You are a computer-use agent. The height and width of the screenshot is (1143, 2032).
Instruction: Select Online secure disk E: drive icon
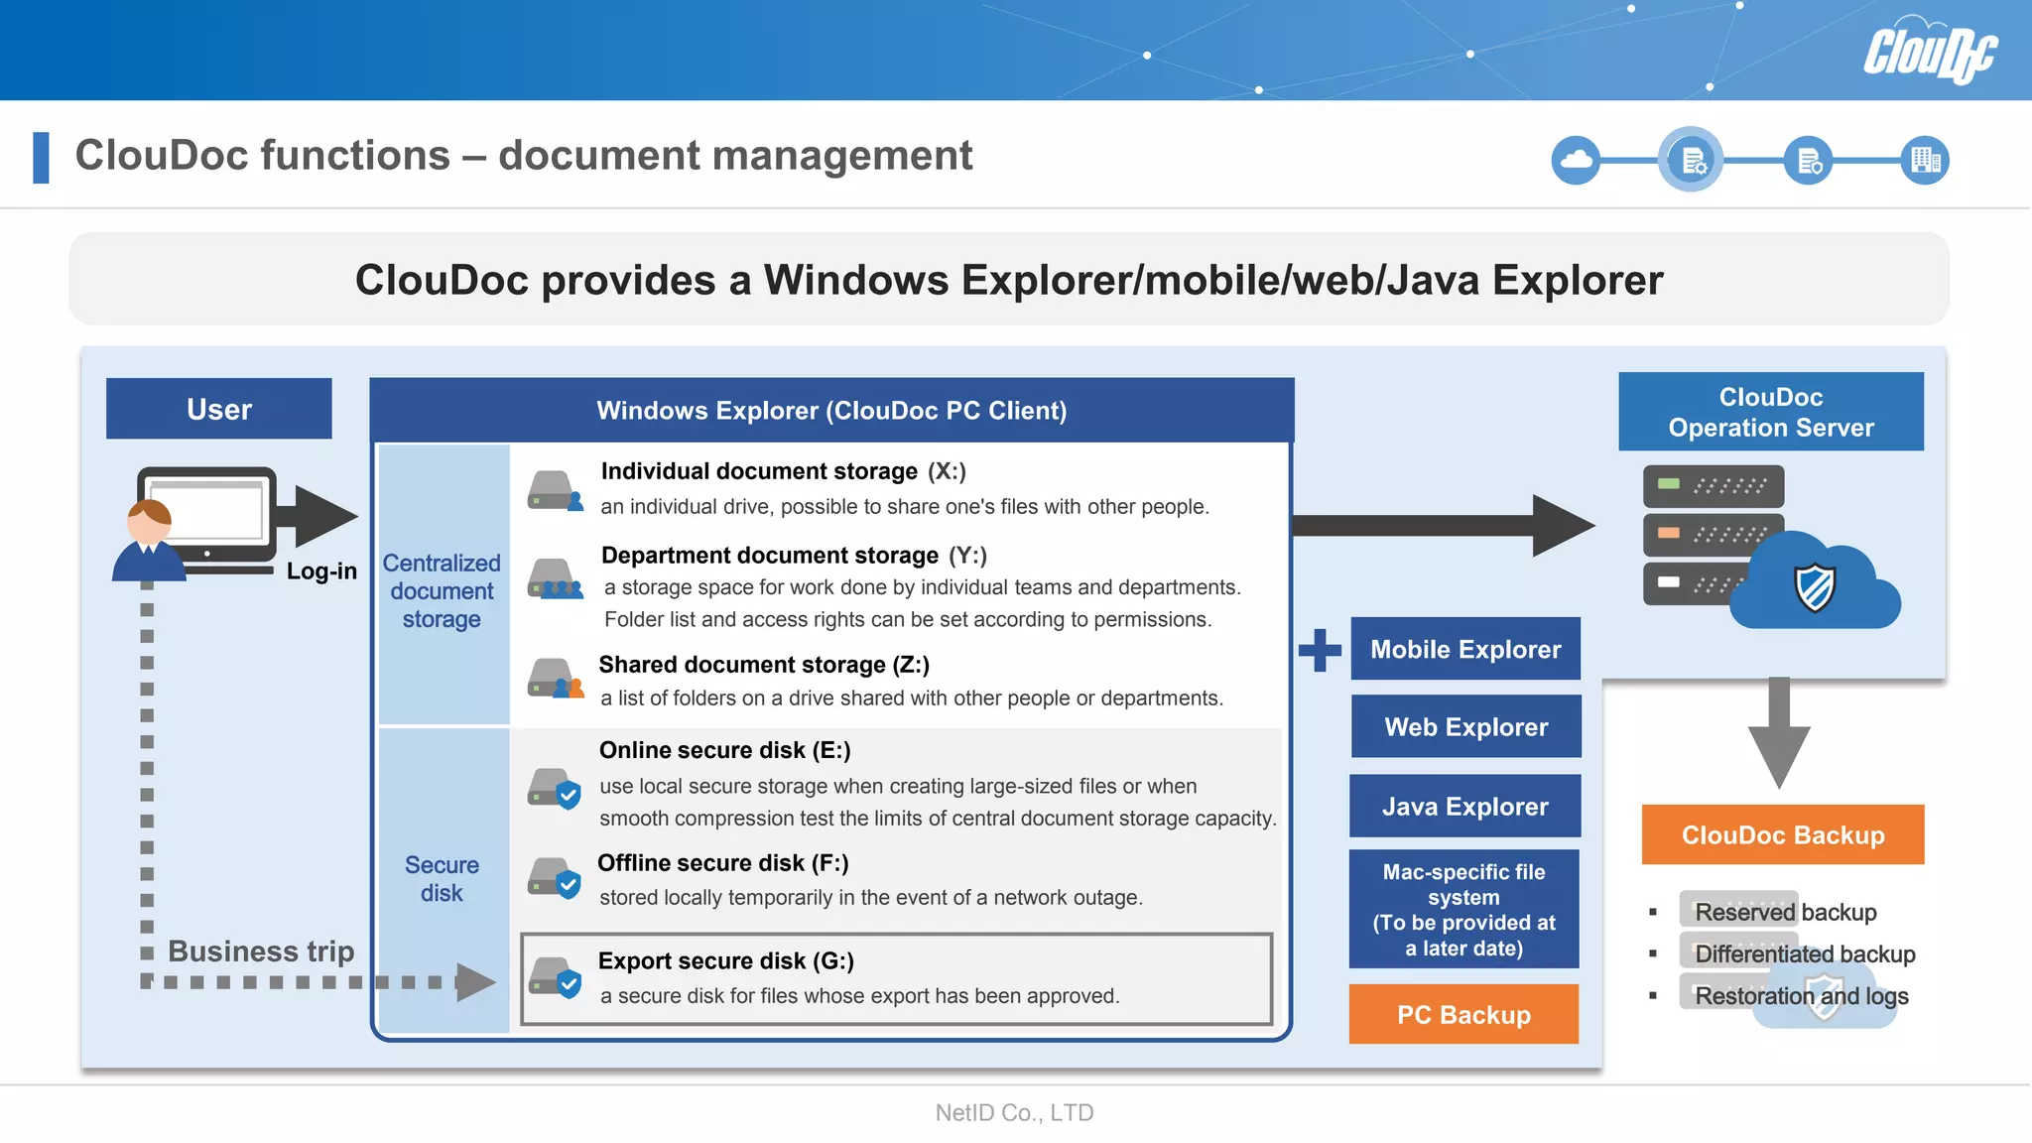[554, 788]
